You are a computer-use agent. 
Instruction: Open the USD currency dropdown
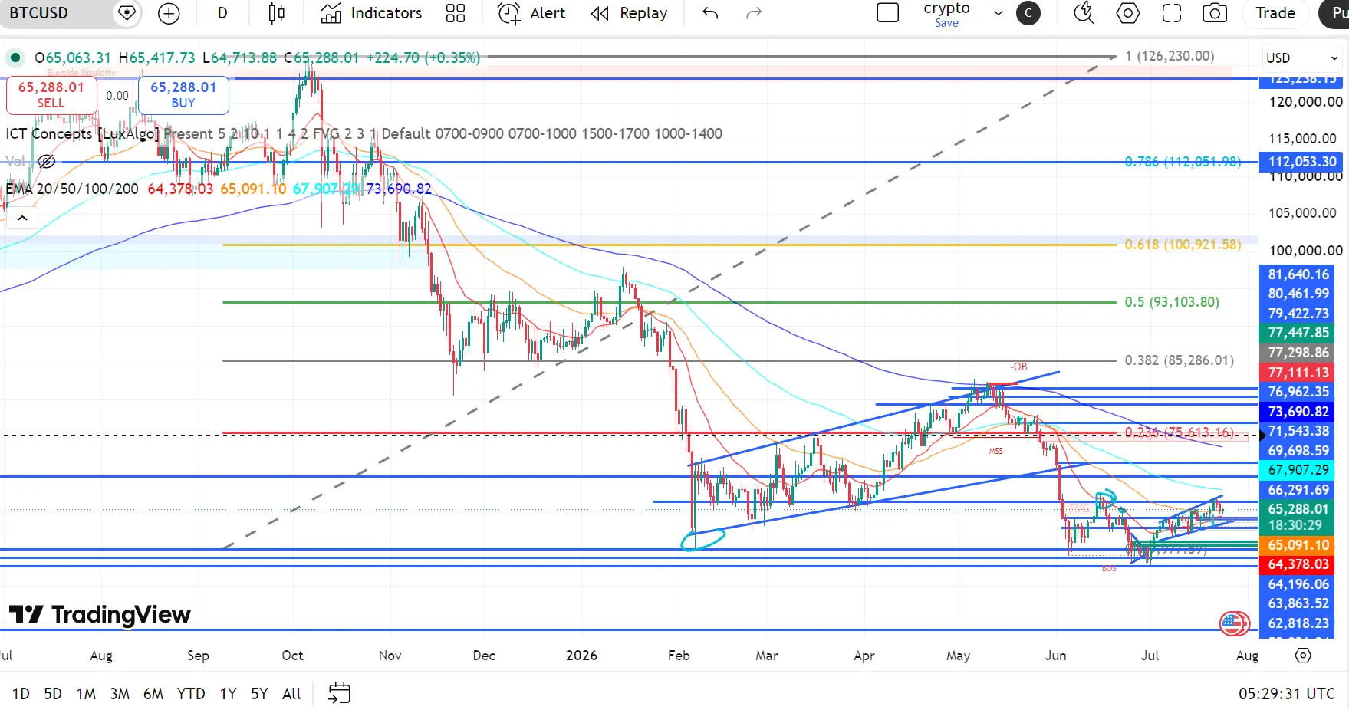(x=1301, y=58)
